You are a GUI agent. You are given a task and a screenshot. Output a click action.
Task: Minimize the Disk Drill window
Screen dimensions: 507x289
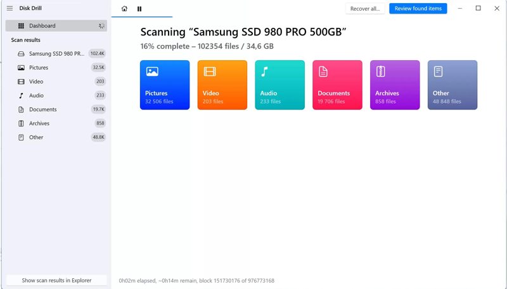(x=460, y=8)
